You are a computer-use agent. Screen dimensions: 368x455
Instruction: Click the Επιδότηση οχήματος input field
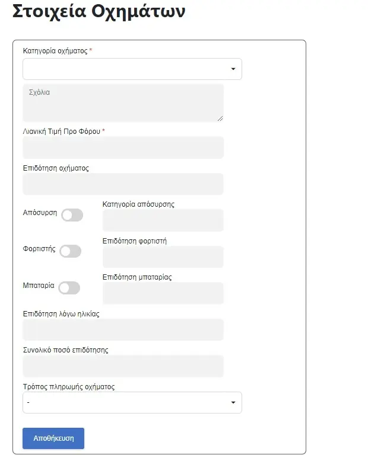pyautogui.click(x=123, y=184)
